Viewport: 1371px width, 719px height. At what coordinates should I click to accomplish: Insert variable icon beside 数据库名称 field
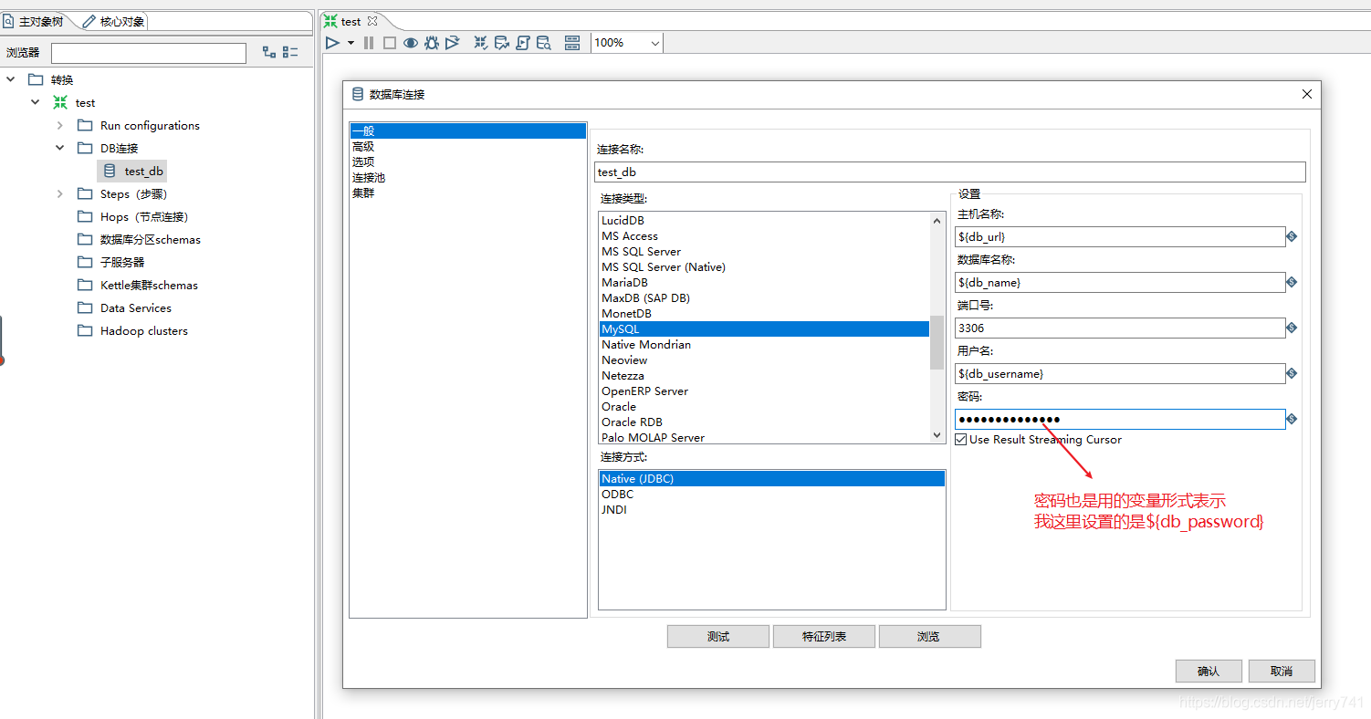(1292, 282)
